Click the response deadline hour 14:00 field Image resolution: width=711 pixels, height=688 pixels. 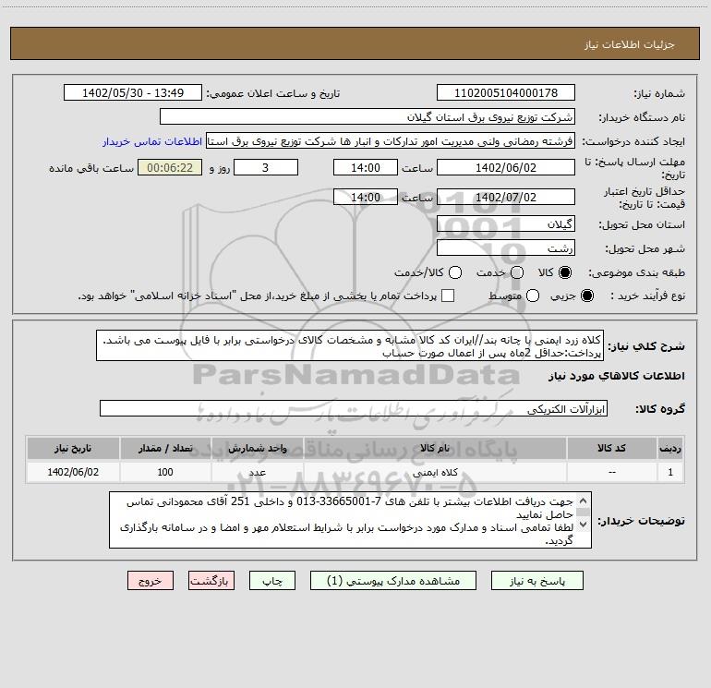[366, 167]
